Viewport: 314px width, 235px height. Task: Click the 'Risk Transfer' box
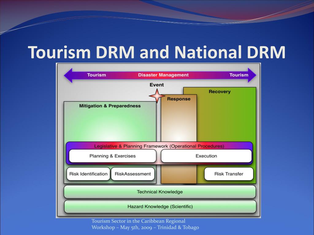(229, 174)
